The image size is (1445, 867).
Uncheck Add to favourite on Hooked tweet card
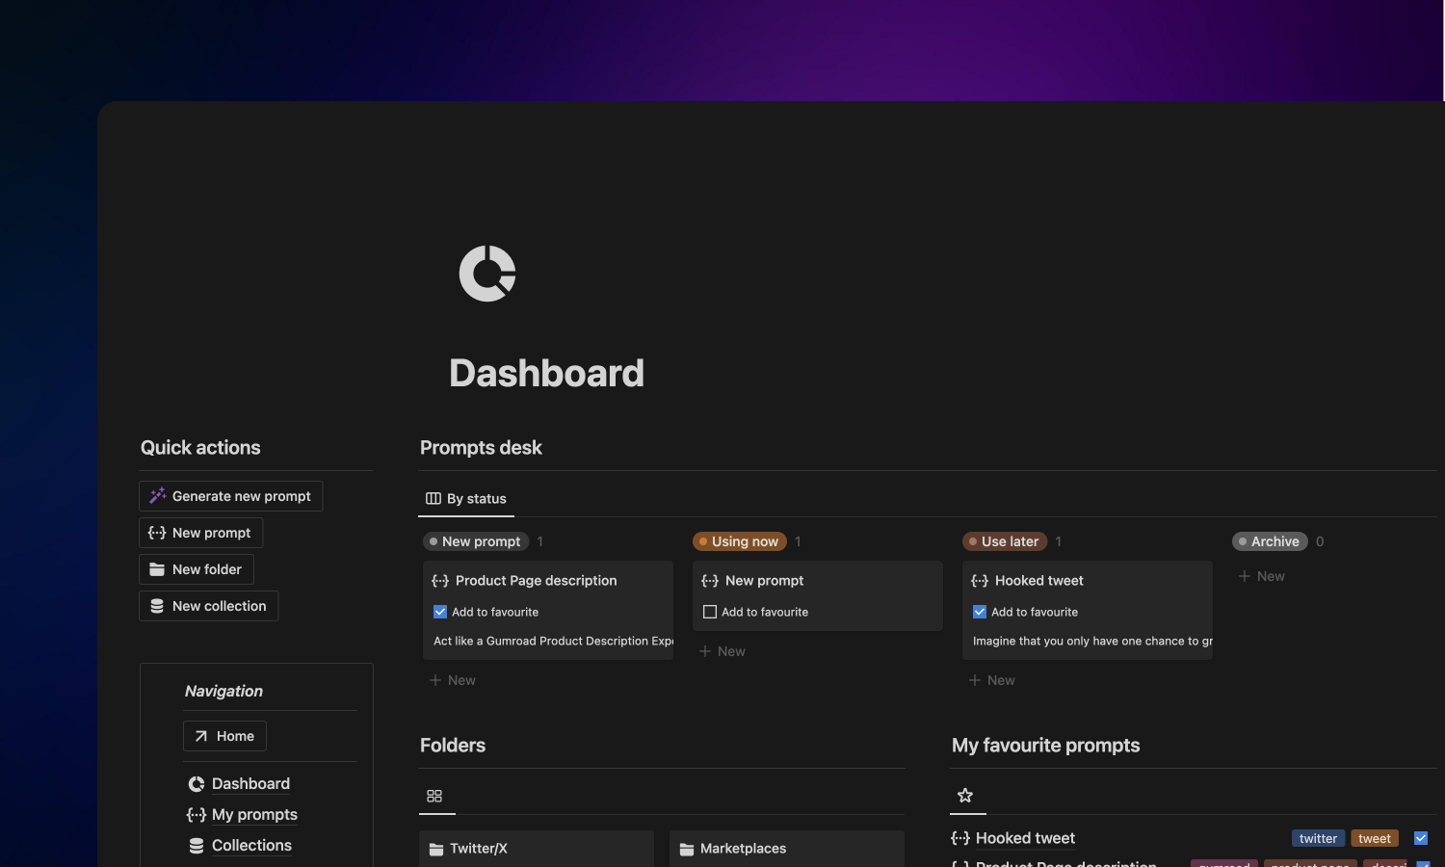coord(980,612)
